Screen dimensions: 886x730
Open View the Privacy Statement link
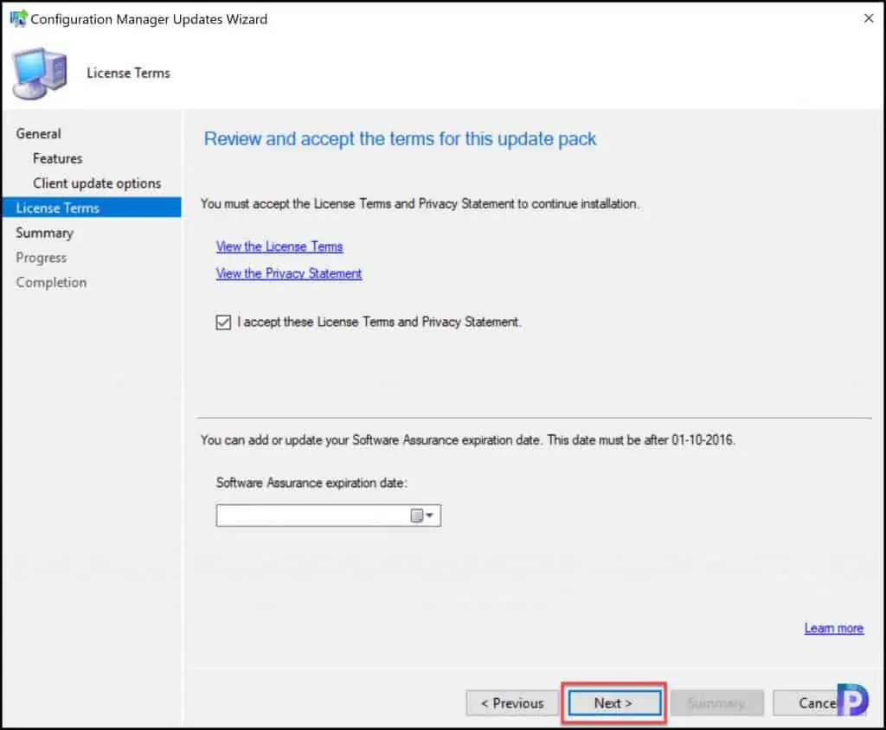289,273
